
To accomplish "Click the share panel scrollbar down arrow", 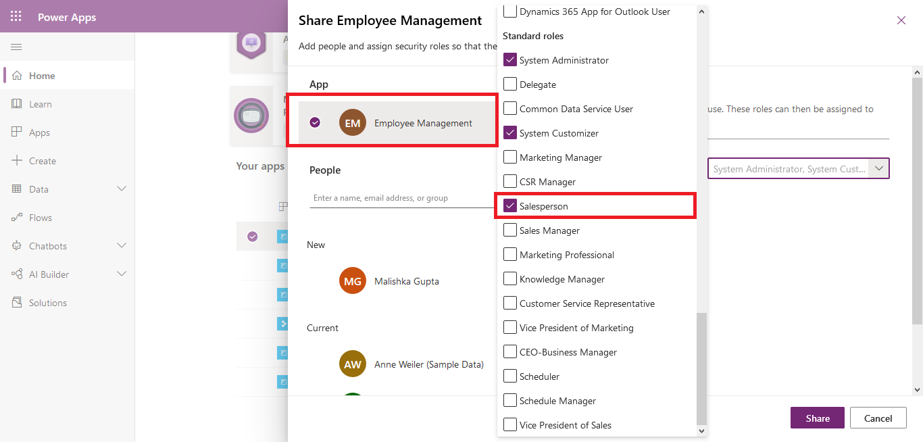I will pos(917,389).
